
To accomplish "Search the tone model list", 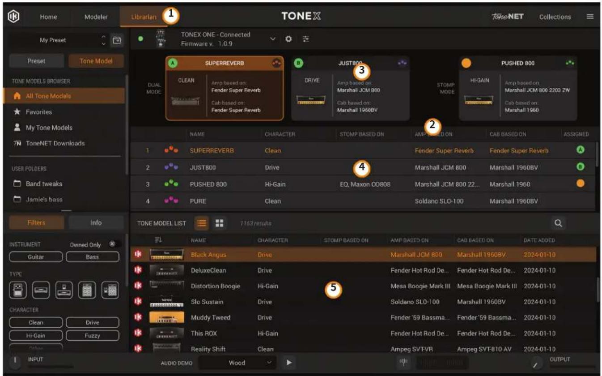I will [x=558, y=223].
